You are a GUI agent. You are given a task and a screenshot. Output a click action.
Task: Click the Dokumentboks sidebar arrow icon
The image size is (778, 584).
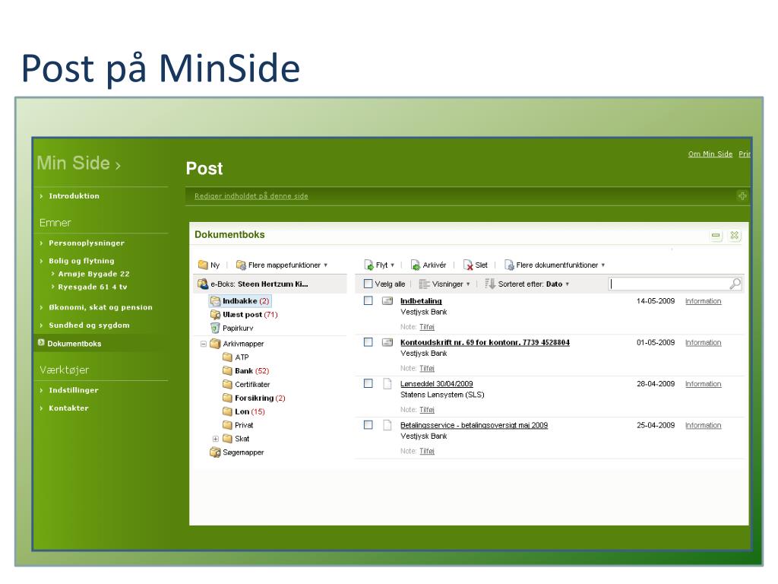[41, 343]
